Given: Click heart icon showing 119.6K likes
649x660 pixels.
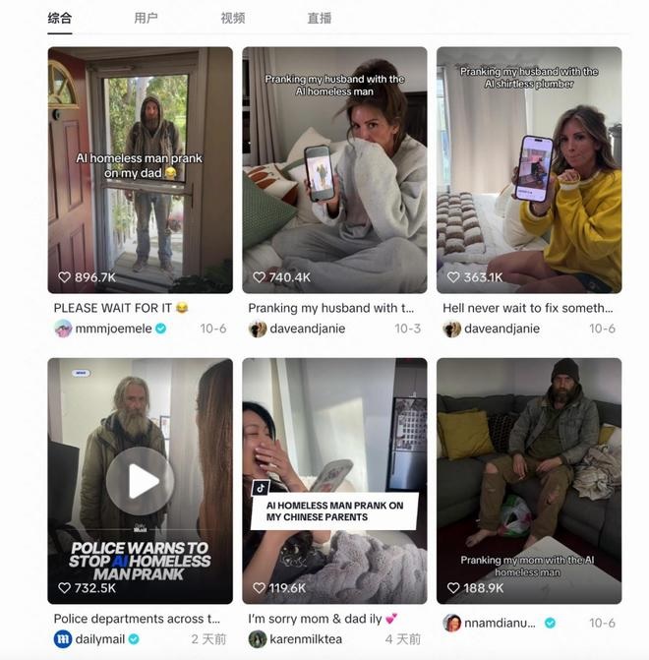Looking at the screenshot, I should point(259,587).
